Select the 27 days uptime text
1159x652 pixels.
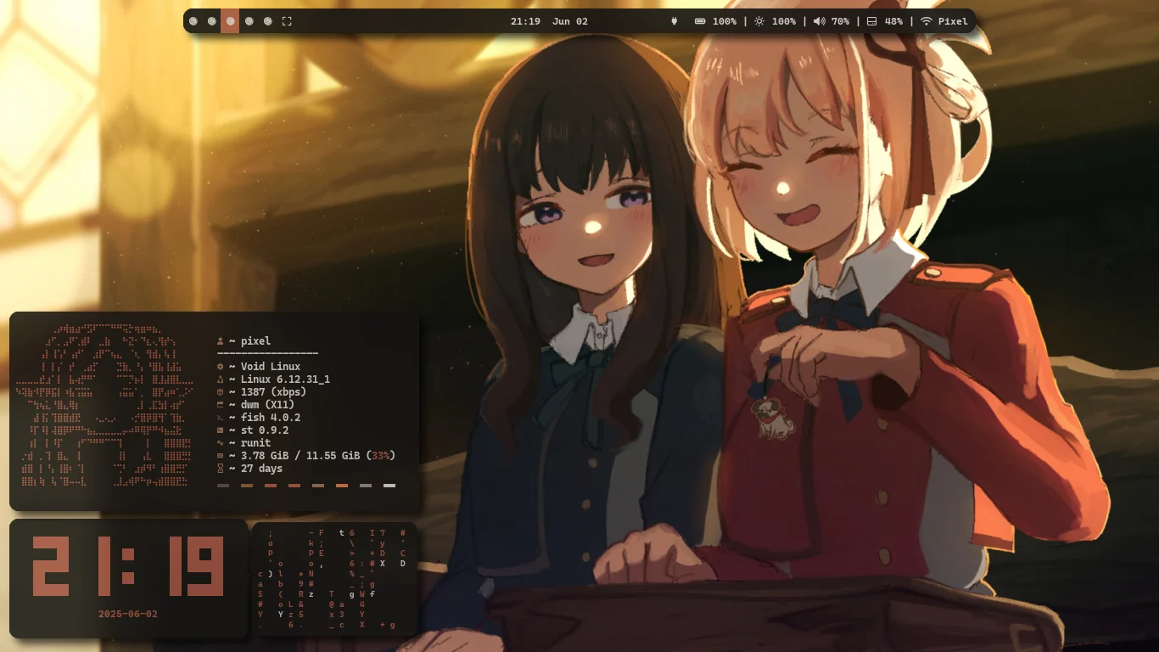point(261,469)
